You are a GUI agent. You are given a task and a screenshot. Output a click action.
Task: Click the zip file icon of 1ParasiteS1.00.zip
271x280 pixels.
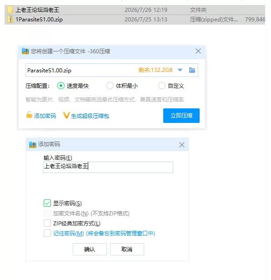pos(10,19)
